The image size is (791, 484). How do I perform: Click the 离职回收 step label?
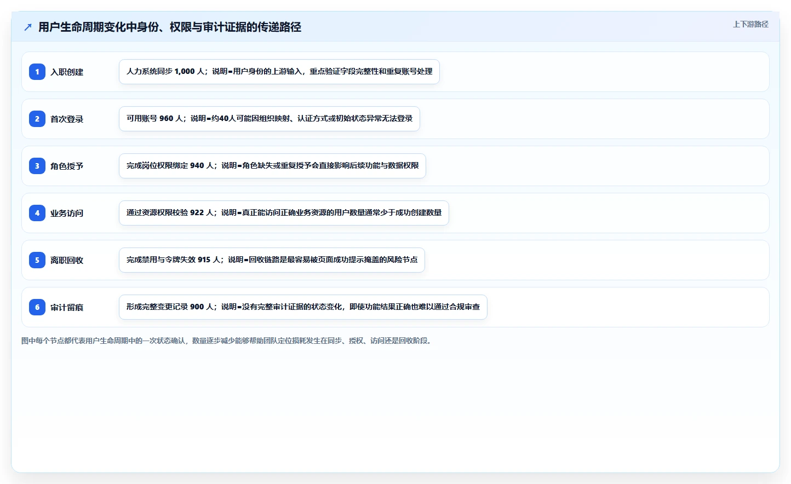point(67,261)
